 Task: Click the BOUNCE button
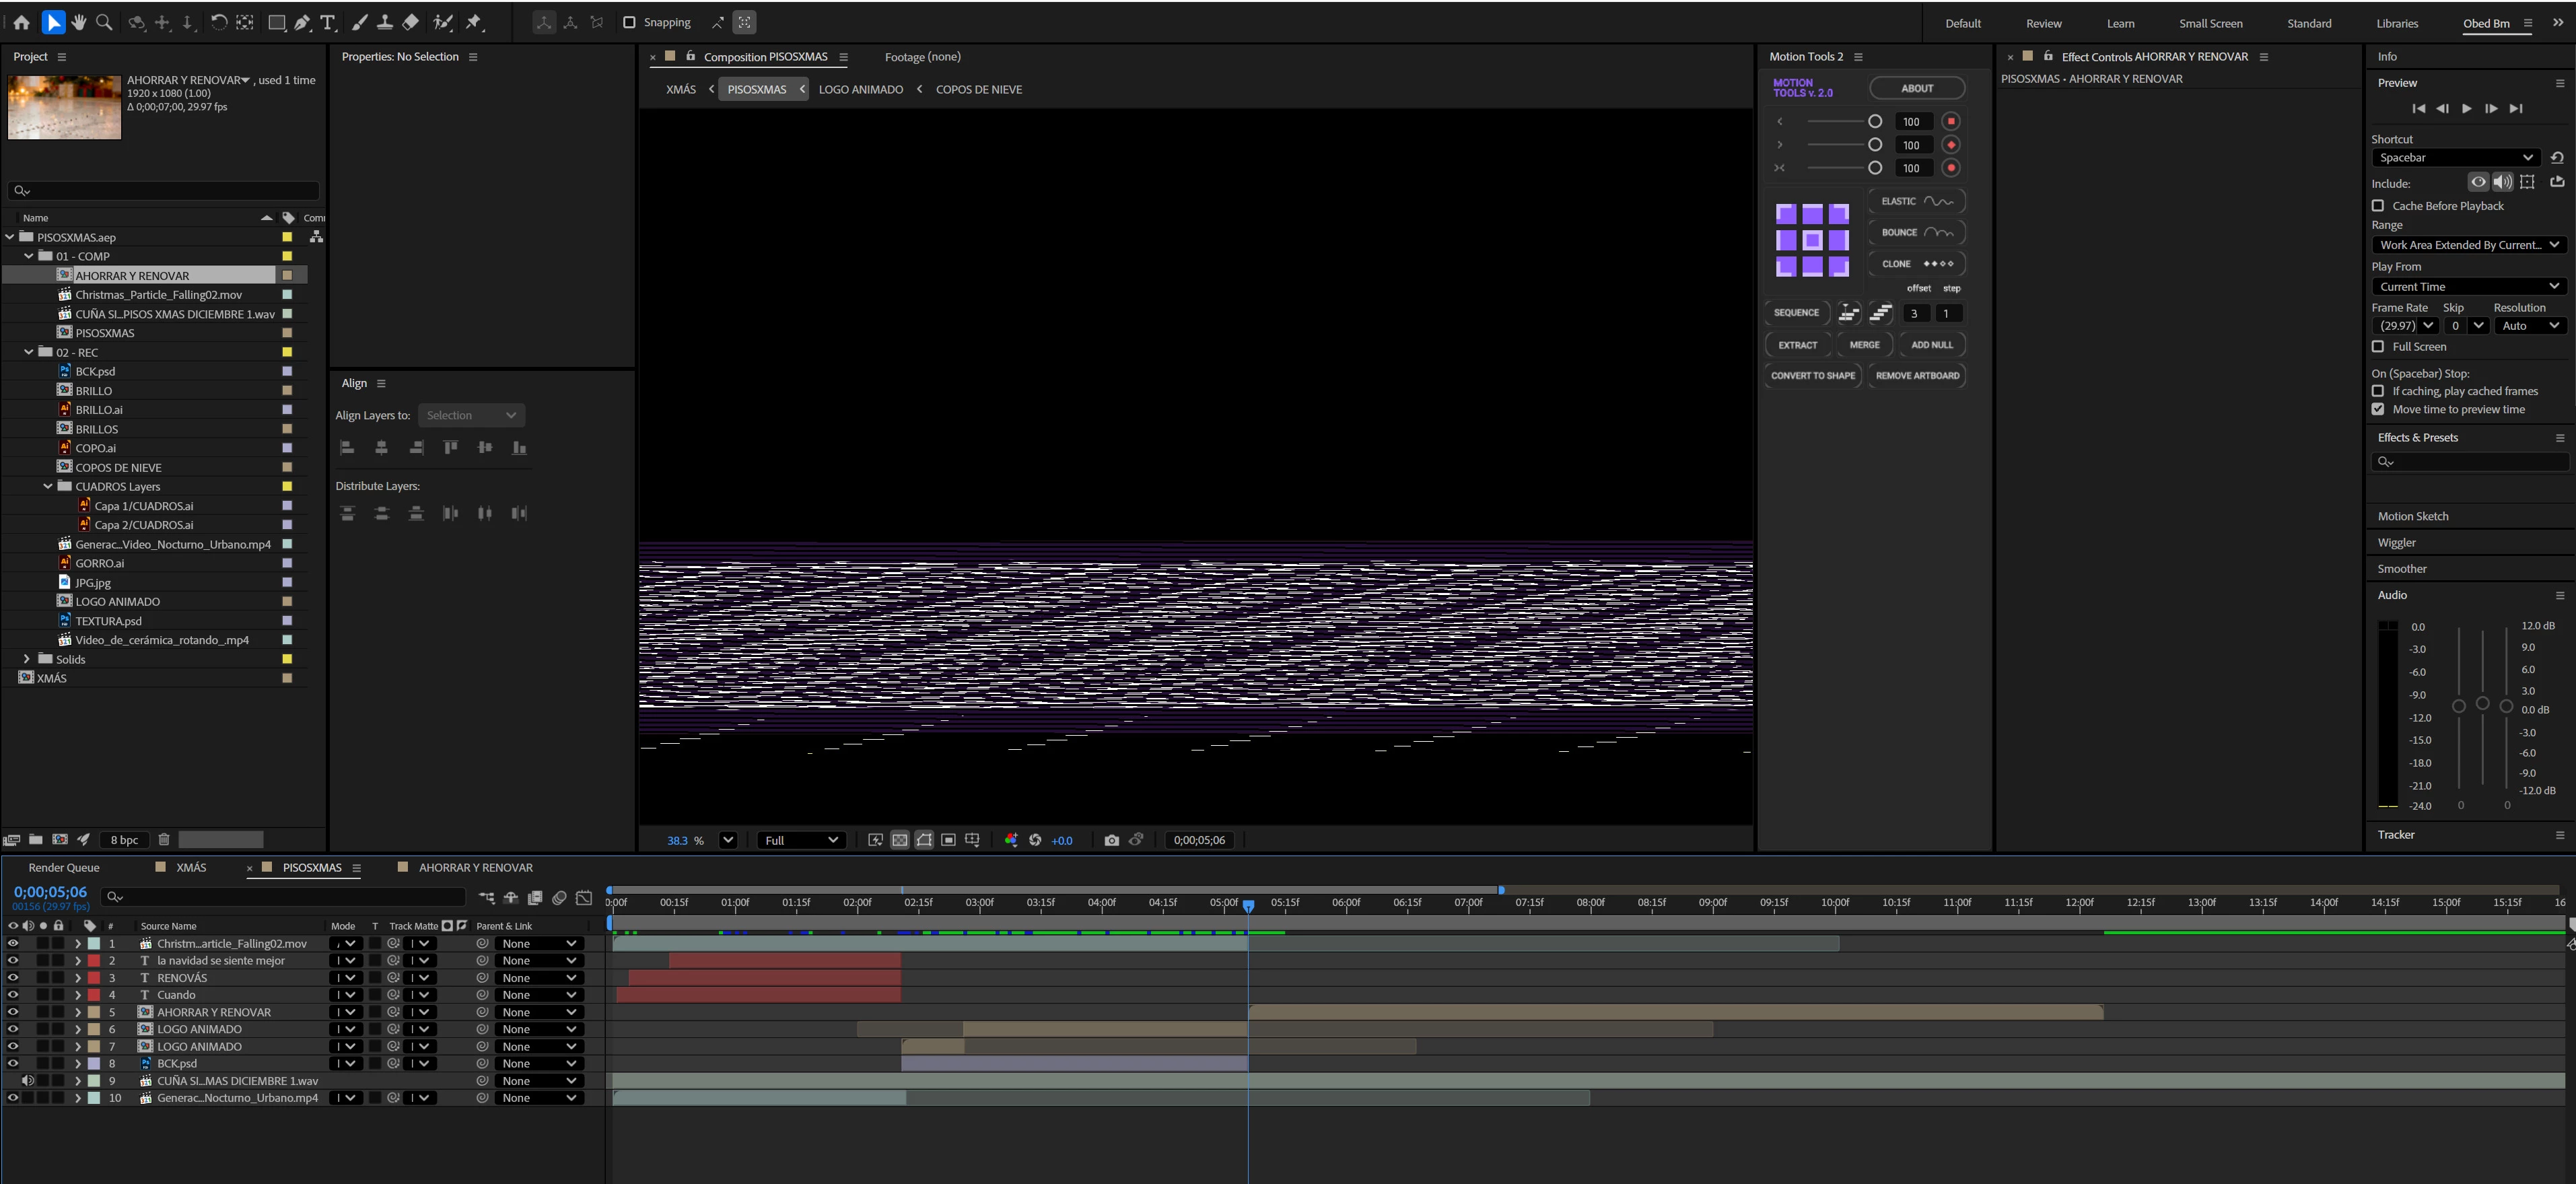click(x=1916, y=232)
